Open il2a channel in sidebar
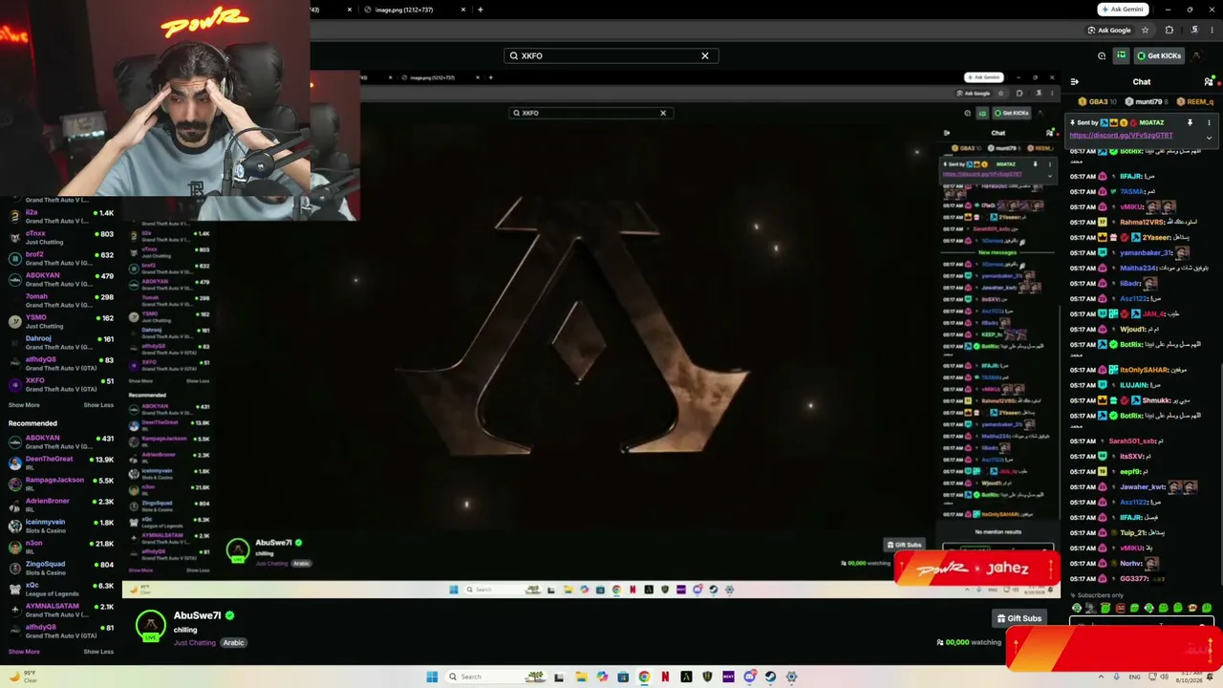Viewport: 1223px width, 688px height. click(60, 216)
